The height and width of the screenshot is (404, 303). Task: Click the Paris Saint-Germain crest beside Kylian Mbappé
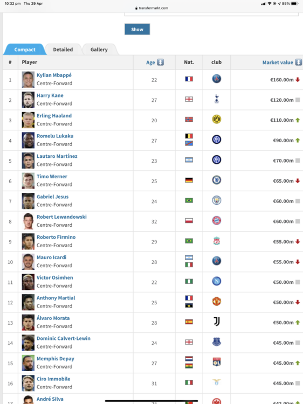(x=216, y=79)
